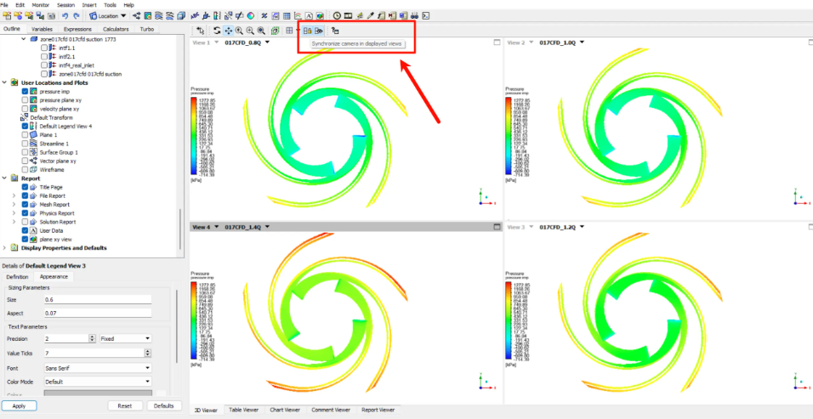Click the Apply button
This screenshot has width=813, height=419.
19,405
